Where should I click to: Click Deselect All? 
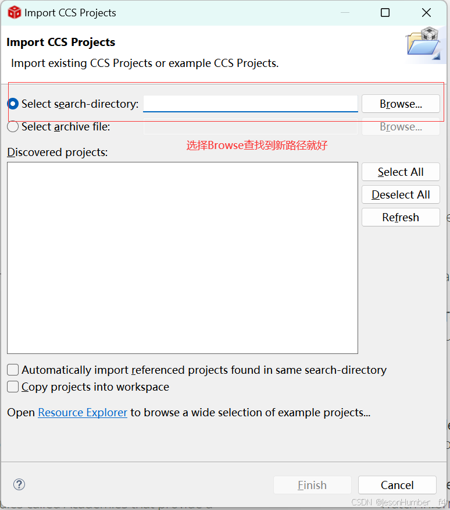click(x=400, y=194)
